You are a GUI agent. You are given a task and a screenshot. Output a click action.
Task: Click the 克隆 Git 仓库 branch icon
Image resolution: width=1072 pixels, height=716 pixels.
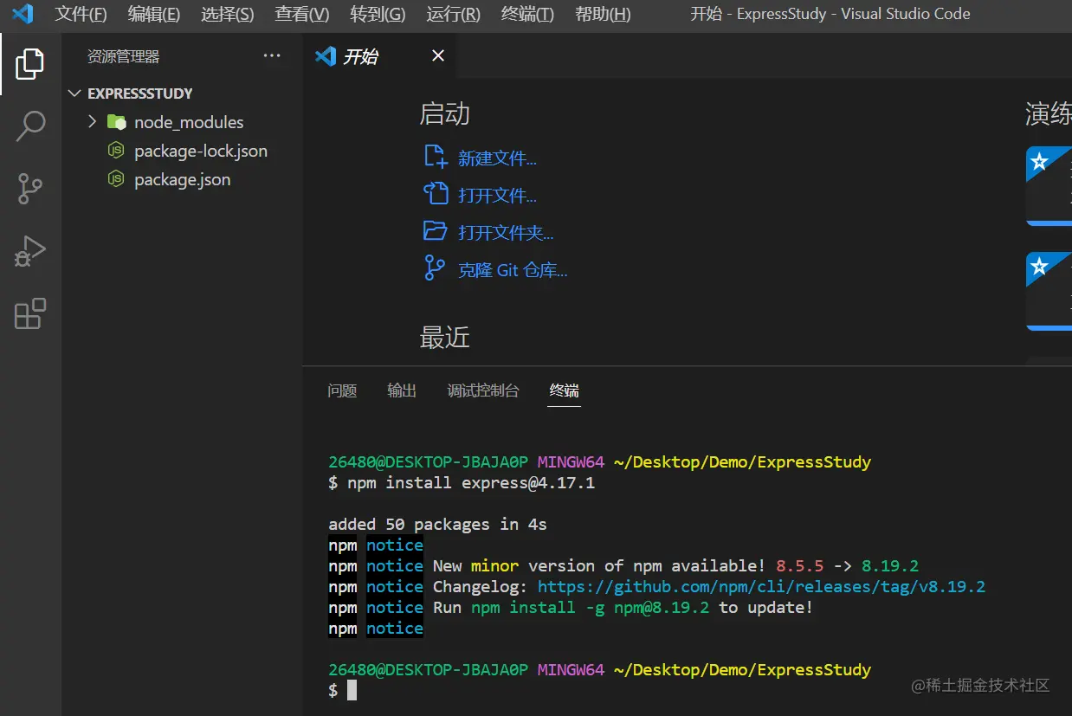pos(435,268)
